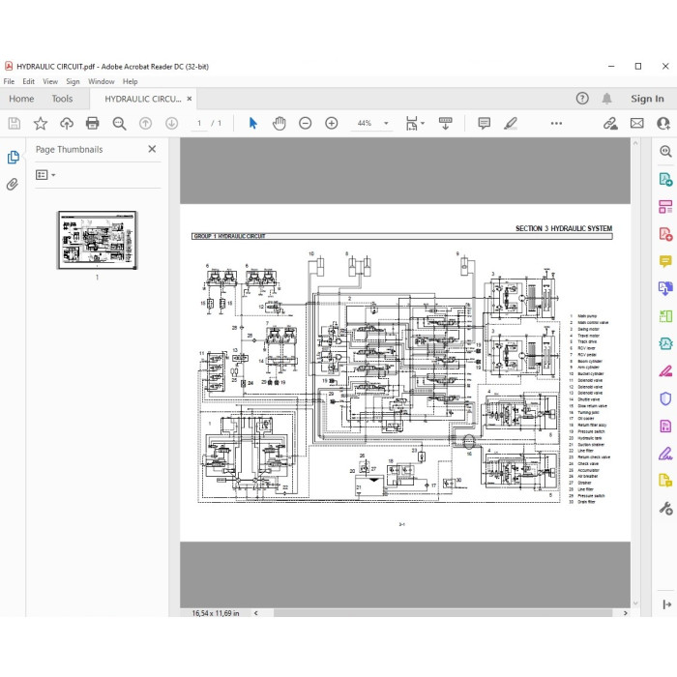The width and height of the screenshot is (677, 677).
Task: Open the Window menu
Action: [x=101, y=81]
